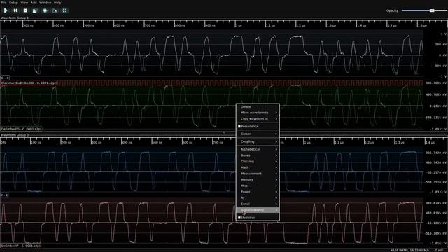Click the Opacity slider handle
The image size is (448, 252).
432,10
